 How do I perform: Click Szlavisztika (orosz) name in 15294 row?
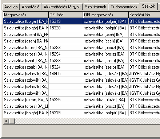click(x=26, y=54)
